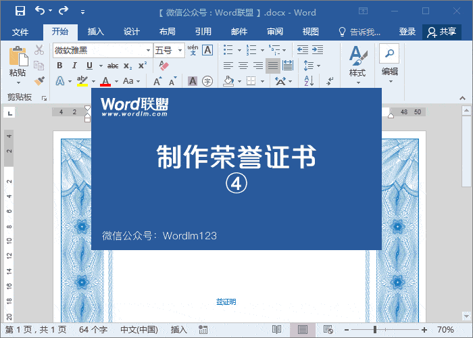Open the 编辑 editing menu

click(x=389, y=64)
